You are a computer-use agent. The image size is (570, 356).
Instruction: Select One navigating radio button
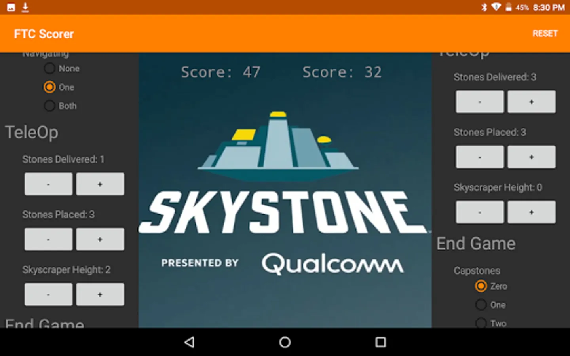(49, 87)
